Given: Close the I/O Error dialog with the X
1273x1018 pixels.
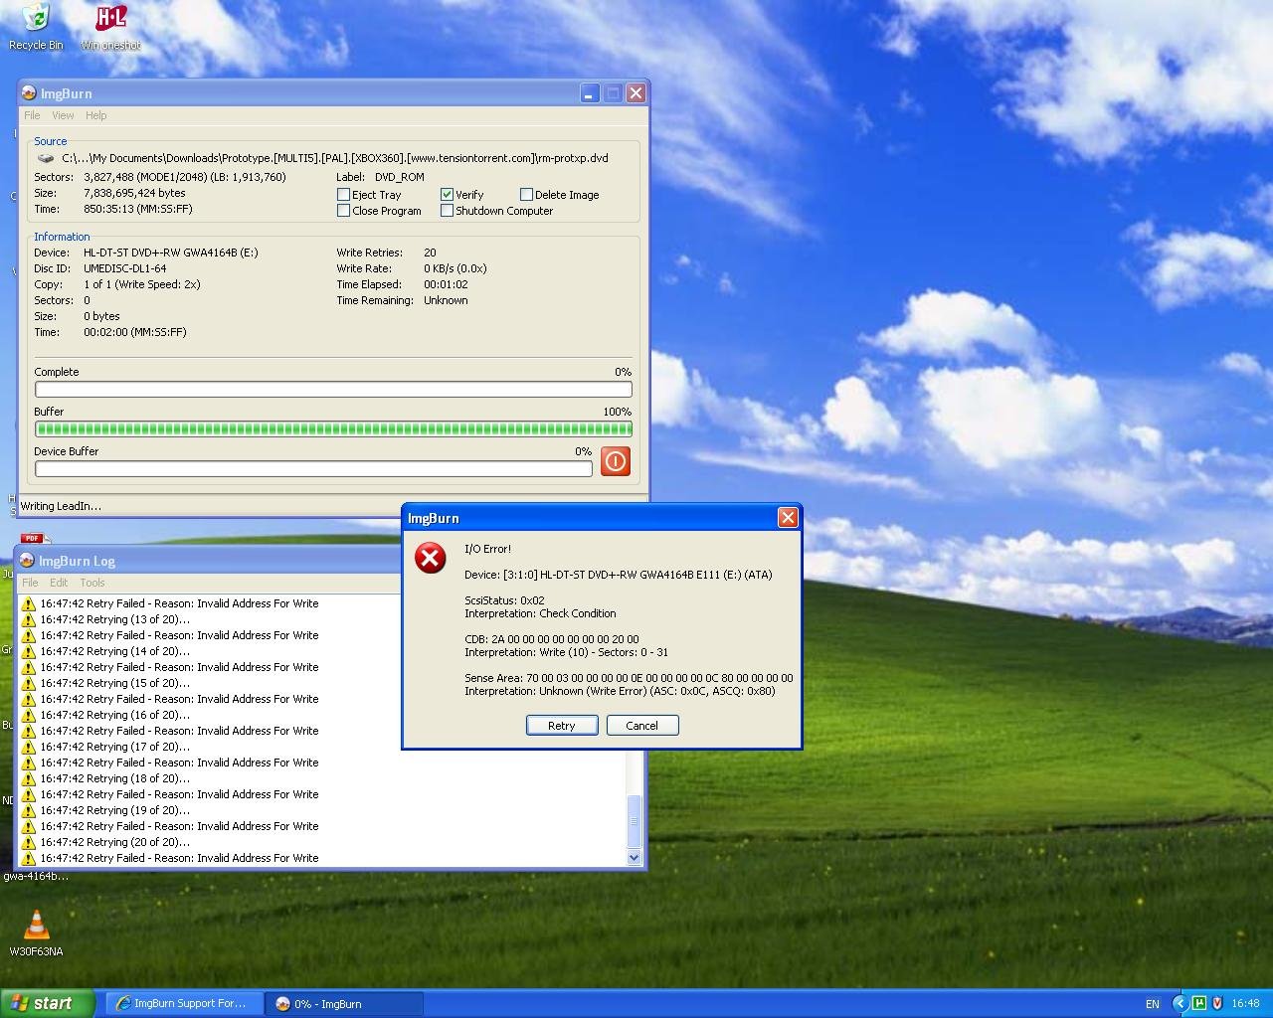Looking at the screenshot, I should [788, 518].
